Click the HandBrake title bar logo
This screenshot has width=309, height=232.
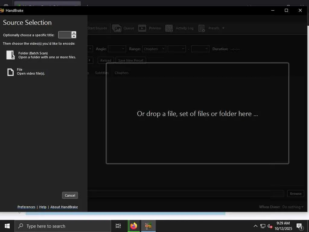pyautogui.click(x=2, y=11)
